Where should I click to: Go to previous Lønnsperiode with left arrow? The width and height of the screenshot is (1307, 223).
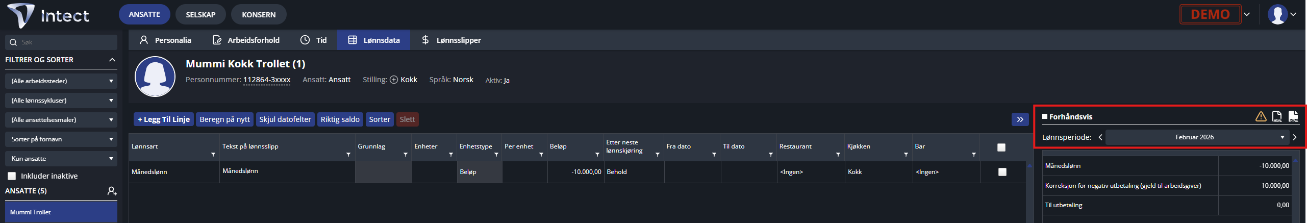tap(1100, 137)
